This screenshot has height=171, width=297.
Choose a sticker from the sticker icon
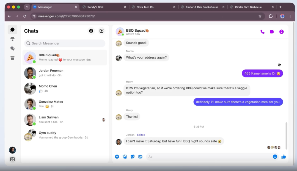point(133,157)
